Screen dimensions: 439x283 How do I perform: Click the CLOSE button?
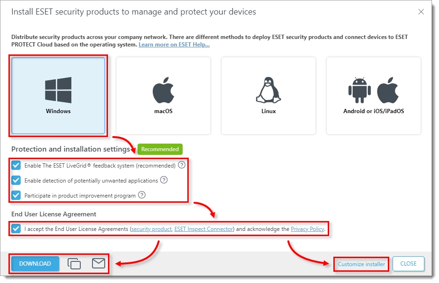coord(408,264)
